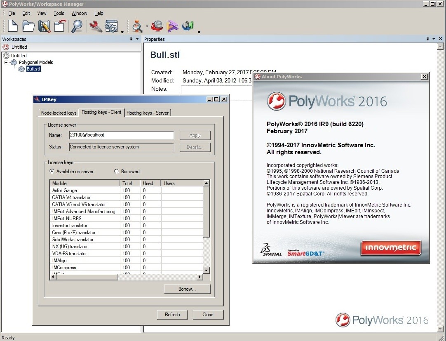Click the license list horizontal scrollbar thumb
Screen dimensions: 446x341
(x=87, y=277)
